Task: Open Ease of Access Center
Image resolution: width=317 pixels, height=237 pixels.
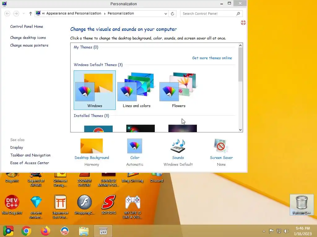Action: pyautogui.click(x=29, y=163)
